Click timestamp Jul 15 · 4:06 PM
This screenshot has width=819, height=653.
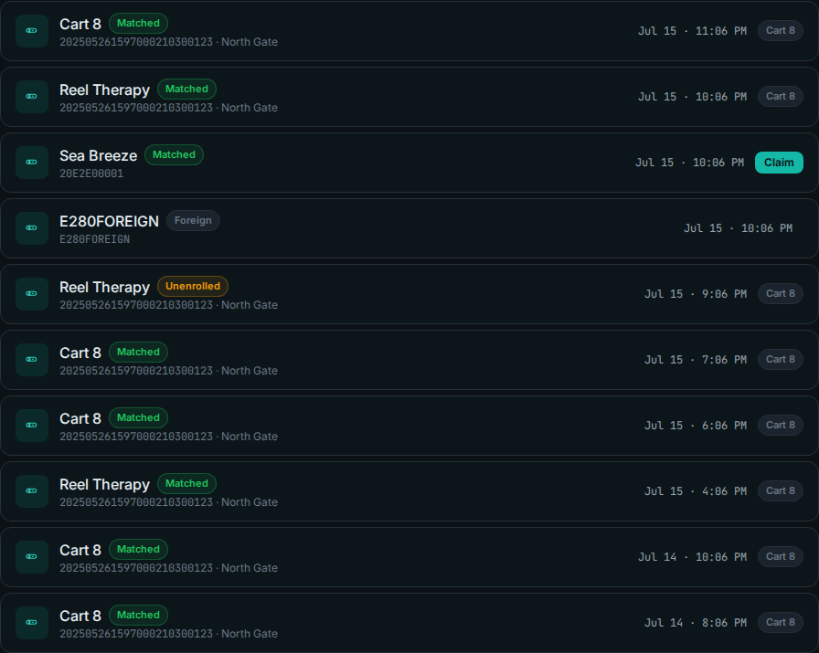(696, 491)
